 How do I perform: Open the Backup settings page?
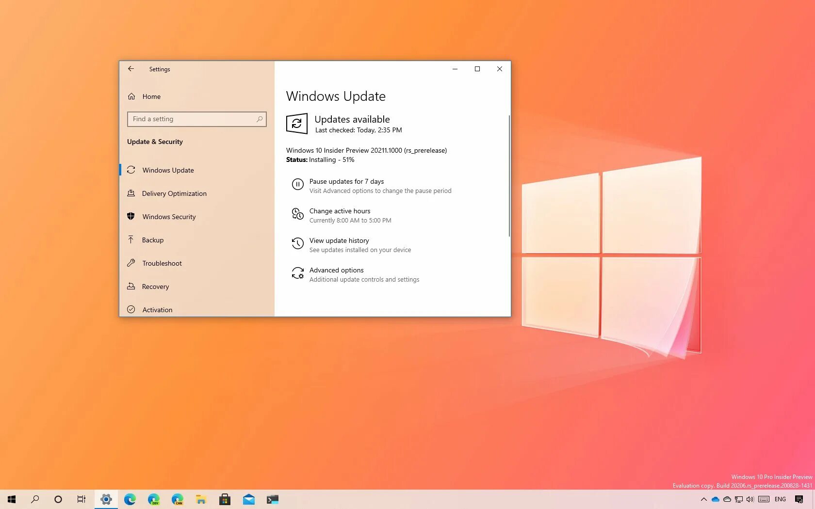pos(196,240)
